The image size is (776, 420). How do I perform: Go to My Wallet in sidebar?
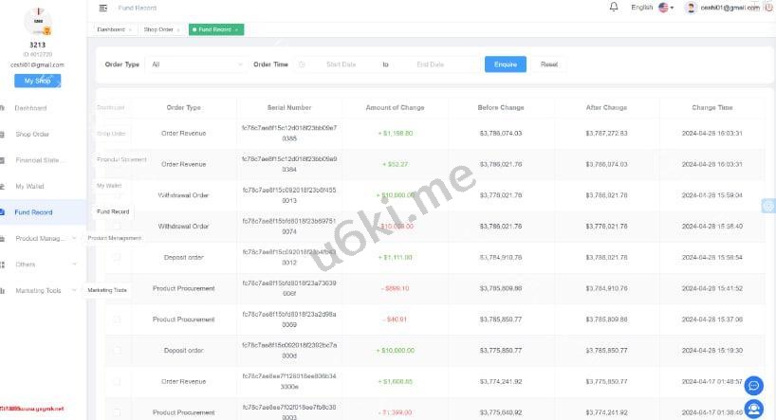(x=29, y=186)
